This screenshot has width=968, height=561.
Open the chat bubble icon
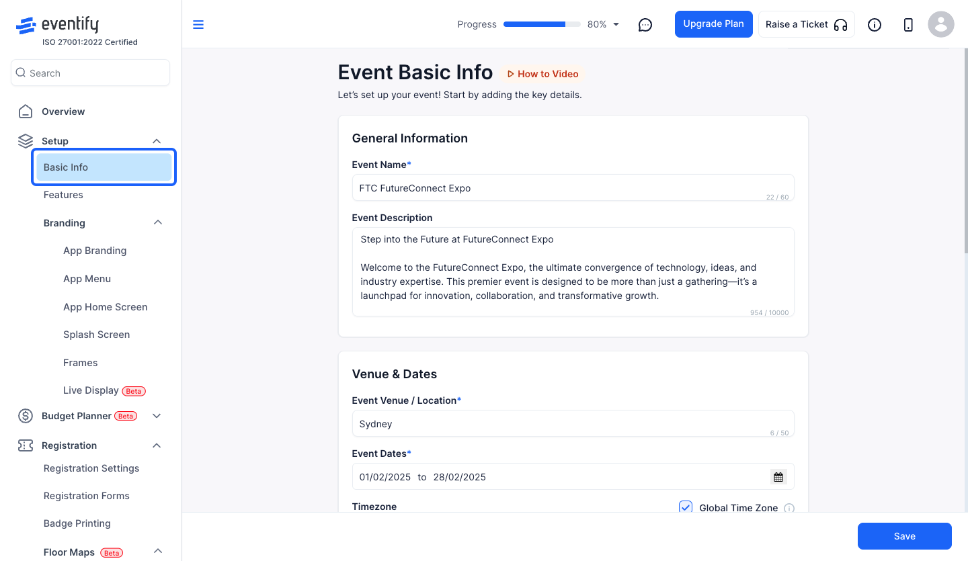click(645, 25)
